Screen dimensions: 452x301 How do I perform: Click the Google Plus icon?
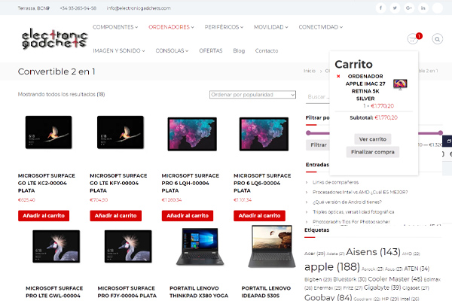coord(408,8)
